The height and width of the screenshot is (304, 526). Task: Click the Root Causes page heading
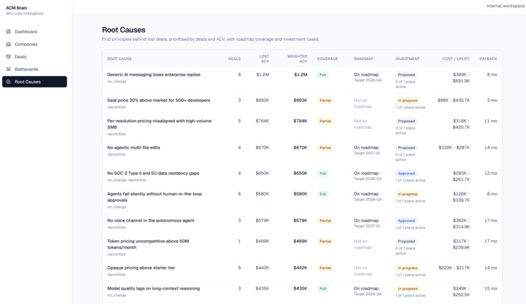coord(124,30)
